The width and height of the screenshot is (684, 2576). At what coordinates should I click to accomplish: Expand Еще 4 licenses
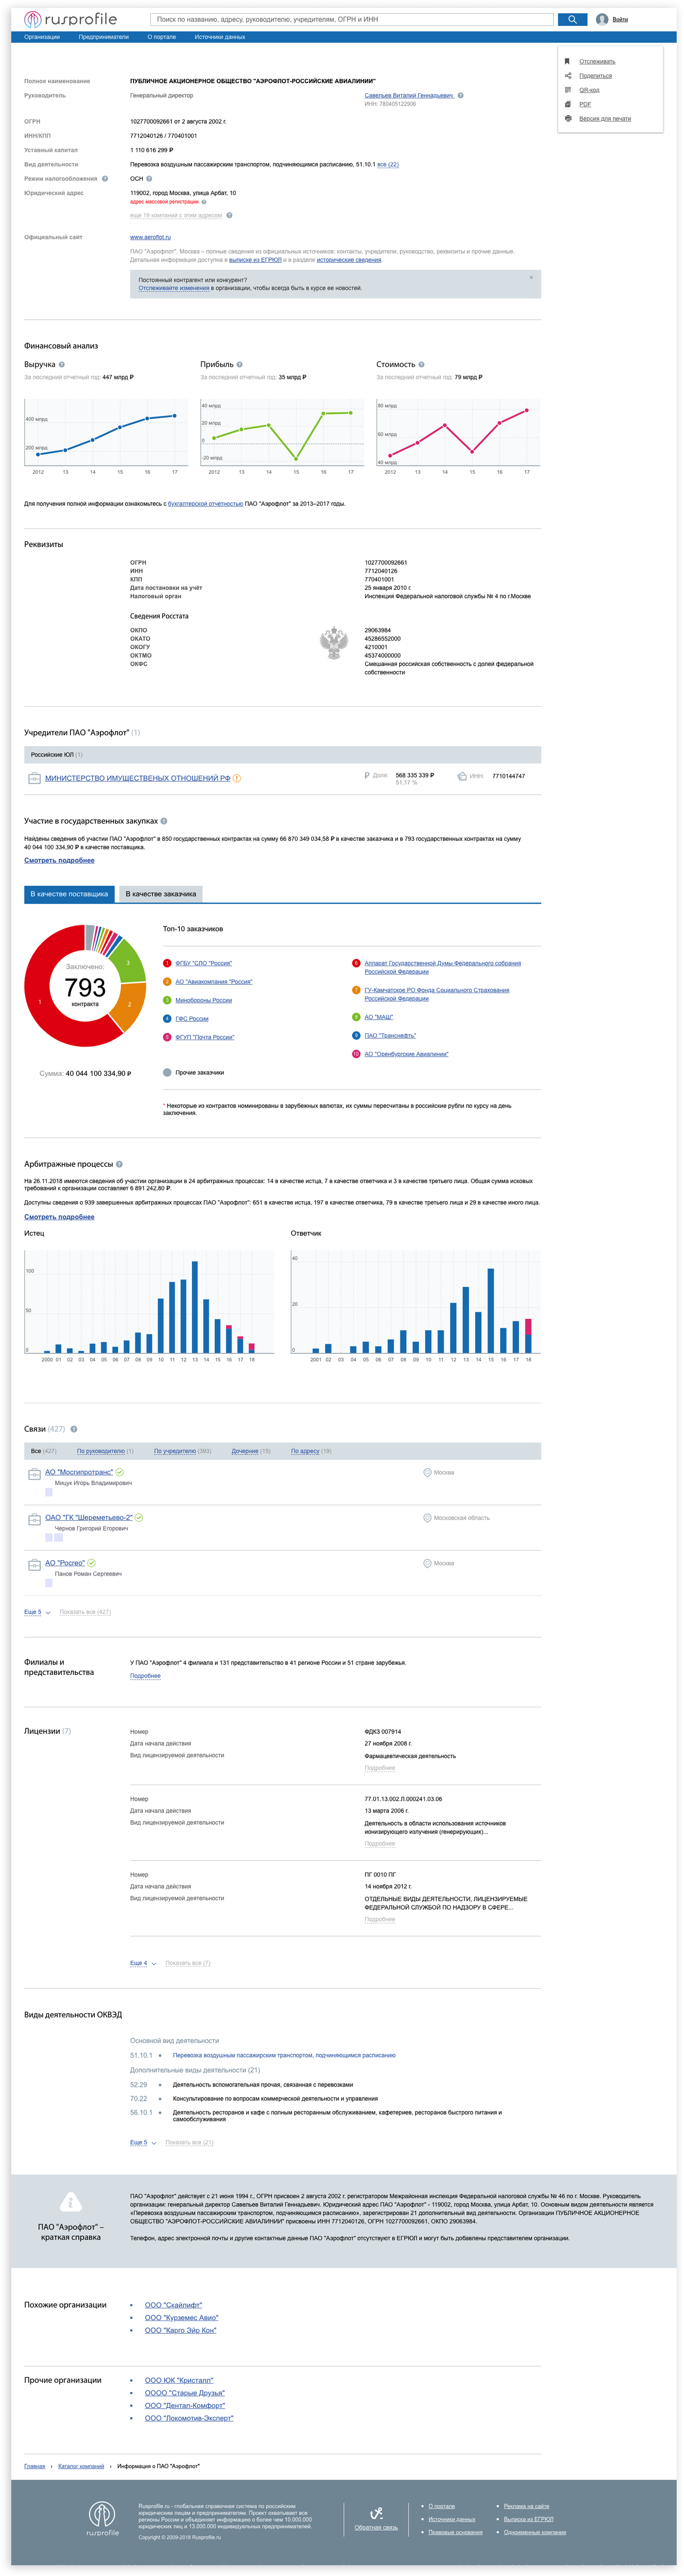pyautogui.click(x=143, y=1963)
